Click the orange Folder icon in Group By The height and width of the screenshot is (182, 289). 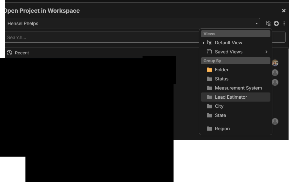(209, 70)
